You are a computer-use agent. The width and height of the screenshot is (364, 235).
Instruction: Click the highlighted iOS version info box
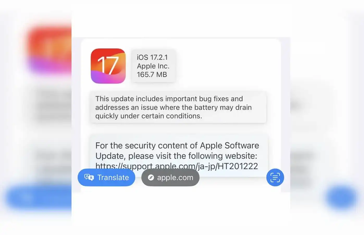[x=153, y=66]
